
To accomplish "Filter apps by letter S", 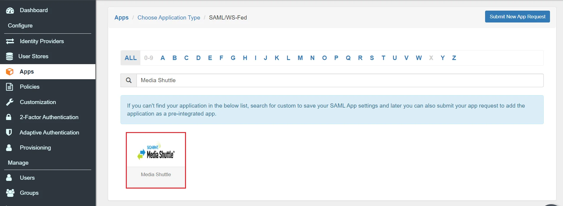I will click(372, 58).
